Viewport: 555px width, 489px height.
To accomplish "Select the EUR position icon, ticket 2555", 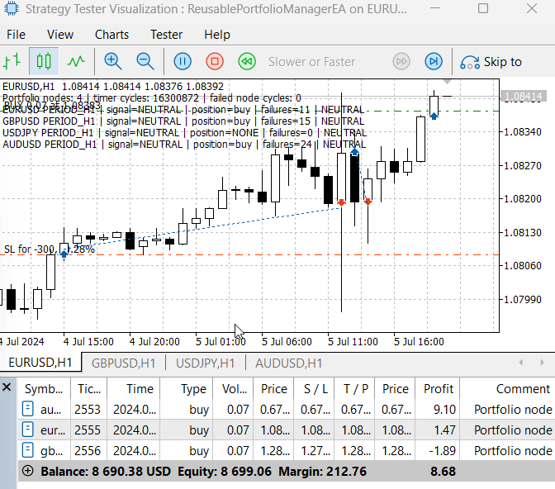I will [x=27, y=430].
